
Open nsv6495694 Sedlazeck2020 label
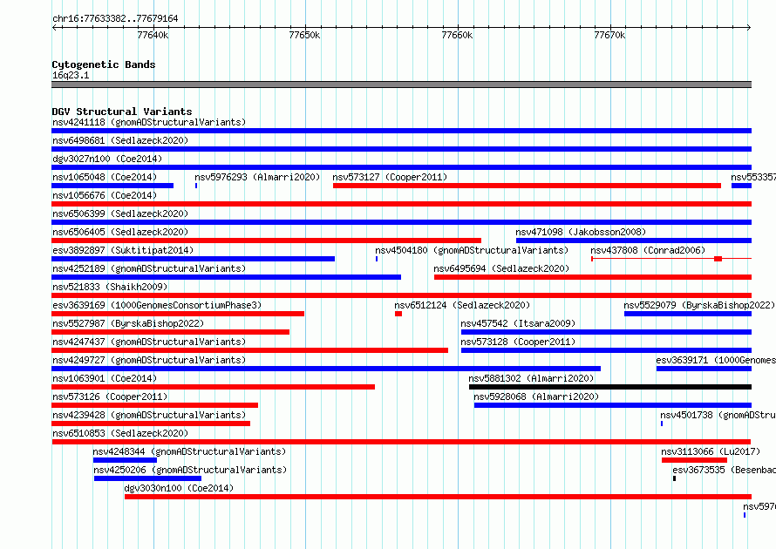pos(501,268)
